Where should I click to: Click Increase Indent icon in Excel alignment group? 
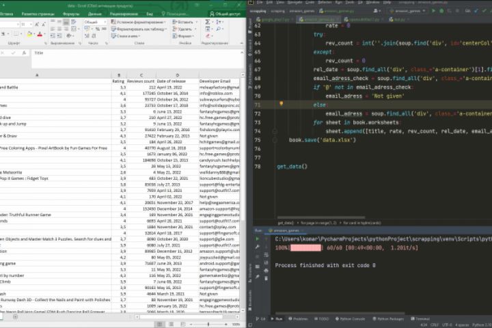tap(59, 36)
